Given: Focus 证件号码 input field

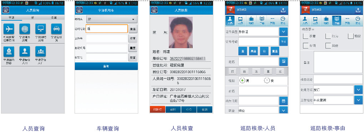Looking at the screenshot, I should point(258,41).
